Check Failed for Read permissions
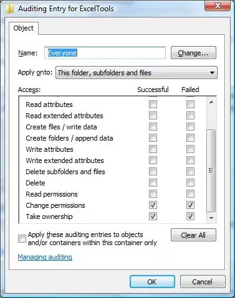Viewport: 235px width, 298px height. click(190, 194)
